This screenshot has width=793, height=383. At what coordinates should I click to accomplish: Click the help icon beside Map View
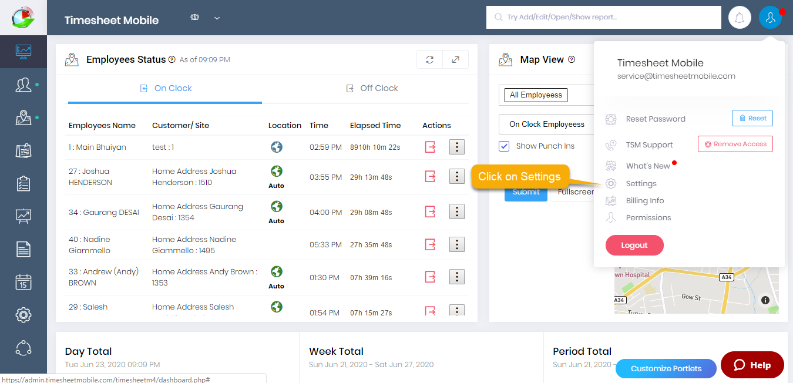tap(572, 59)
